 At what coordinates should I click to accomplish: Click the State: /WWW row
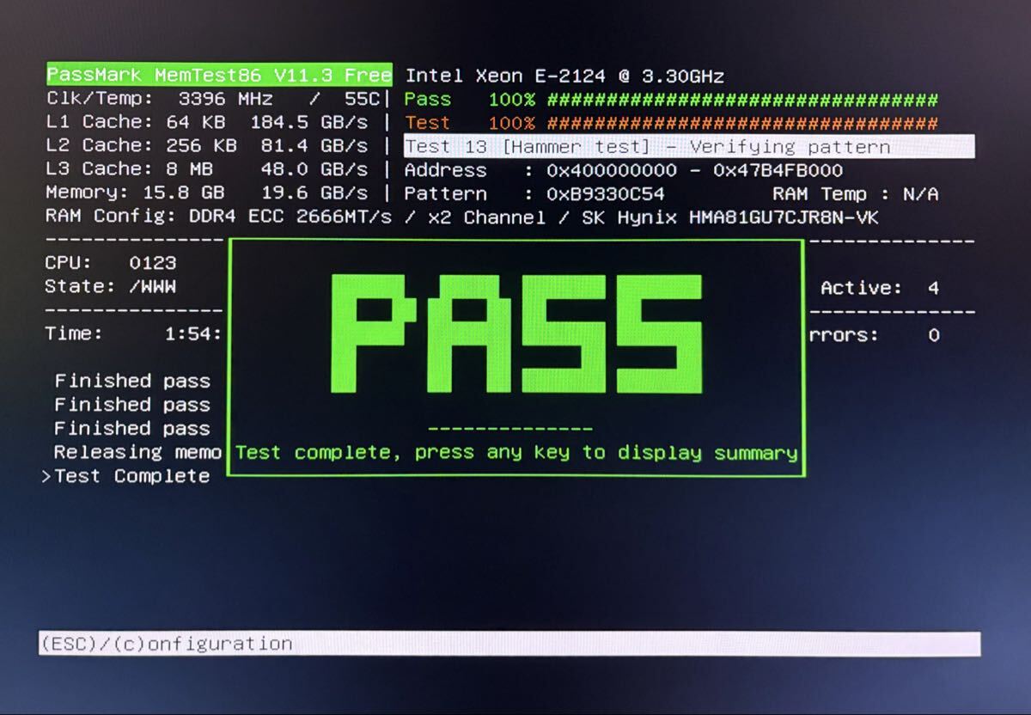(111, 286)
